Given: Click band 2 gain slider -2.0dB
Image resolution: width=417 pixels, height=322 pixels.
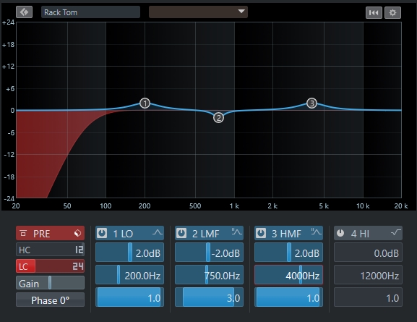Looking at the screenshot, I should click(209, 253).
